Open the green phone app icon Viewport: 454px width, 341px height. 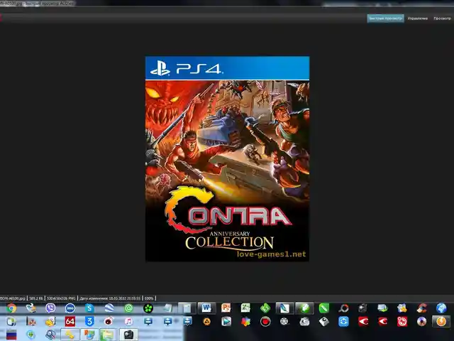324,308
